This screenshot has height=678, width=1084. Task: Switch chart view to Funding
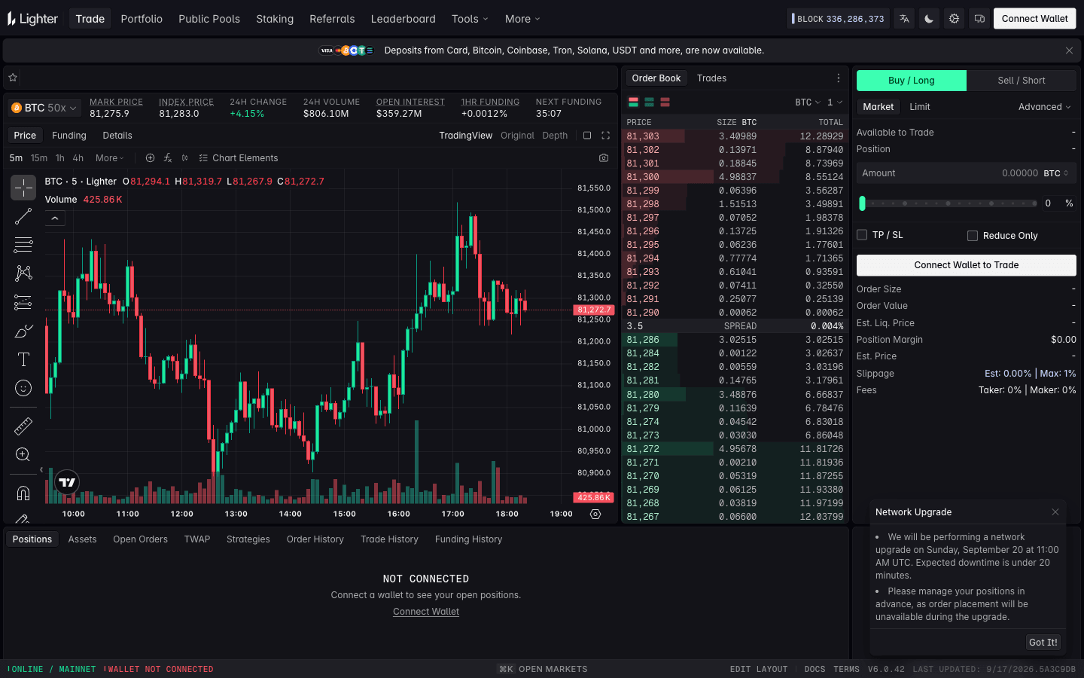click(x=69, y=136)
